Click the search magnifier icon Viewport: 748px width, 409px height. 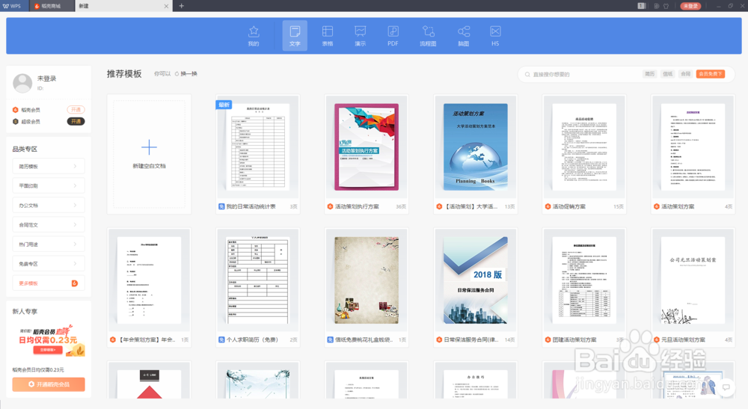coord(527,74)
